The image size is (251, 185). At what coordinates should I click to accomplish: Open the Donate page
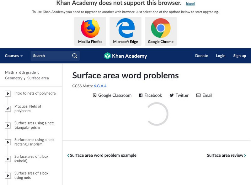(x=201, y=56)
